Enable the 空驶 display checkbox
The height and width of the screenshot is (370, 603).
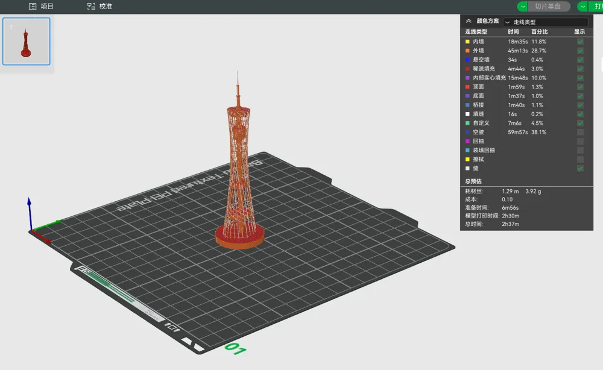click(580, 132)
